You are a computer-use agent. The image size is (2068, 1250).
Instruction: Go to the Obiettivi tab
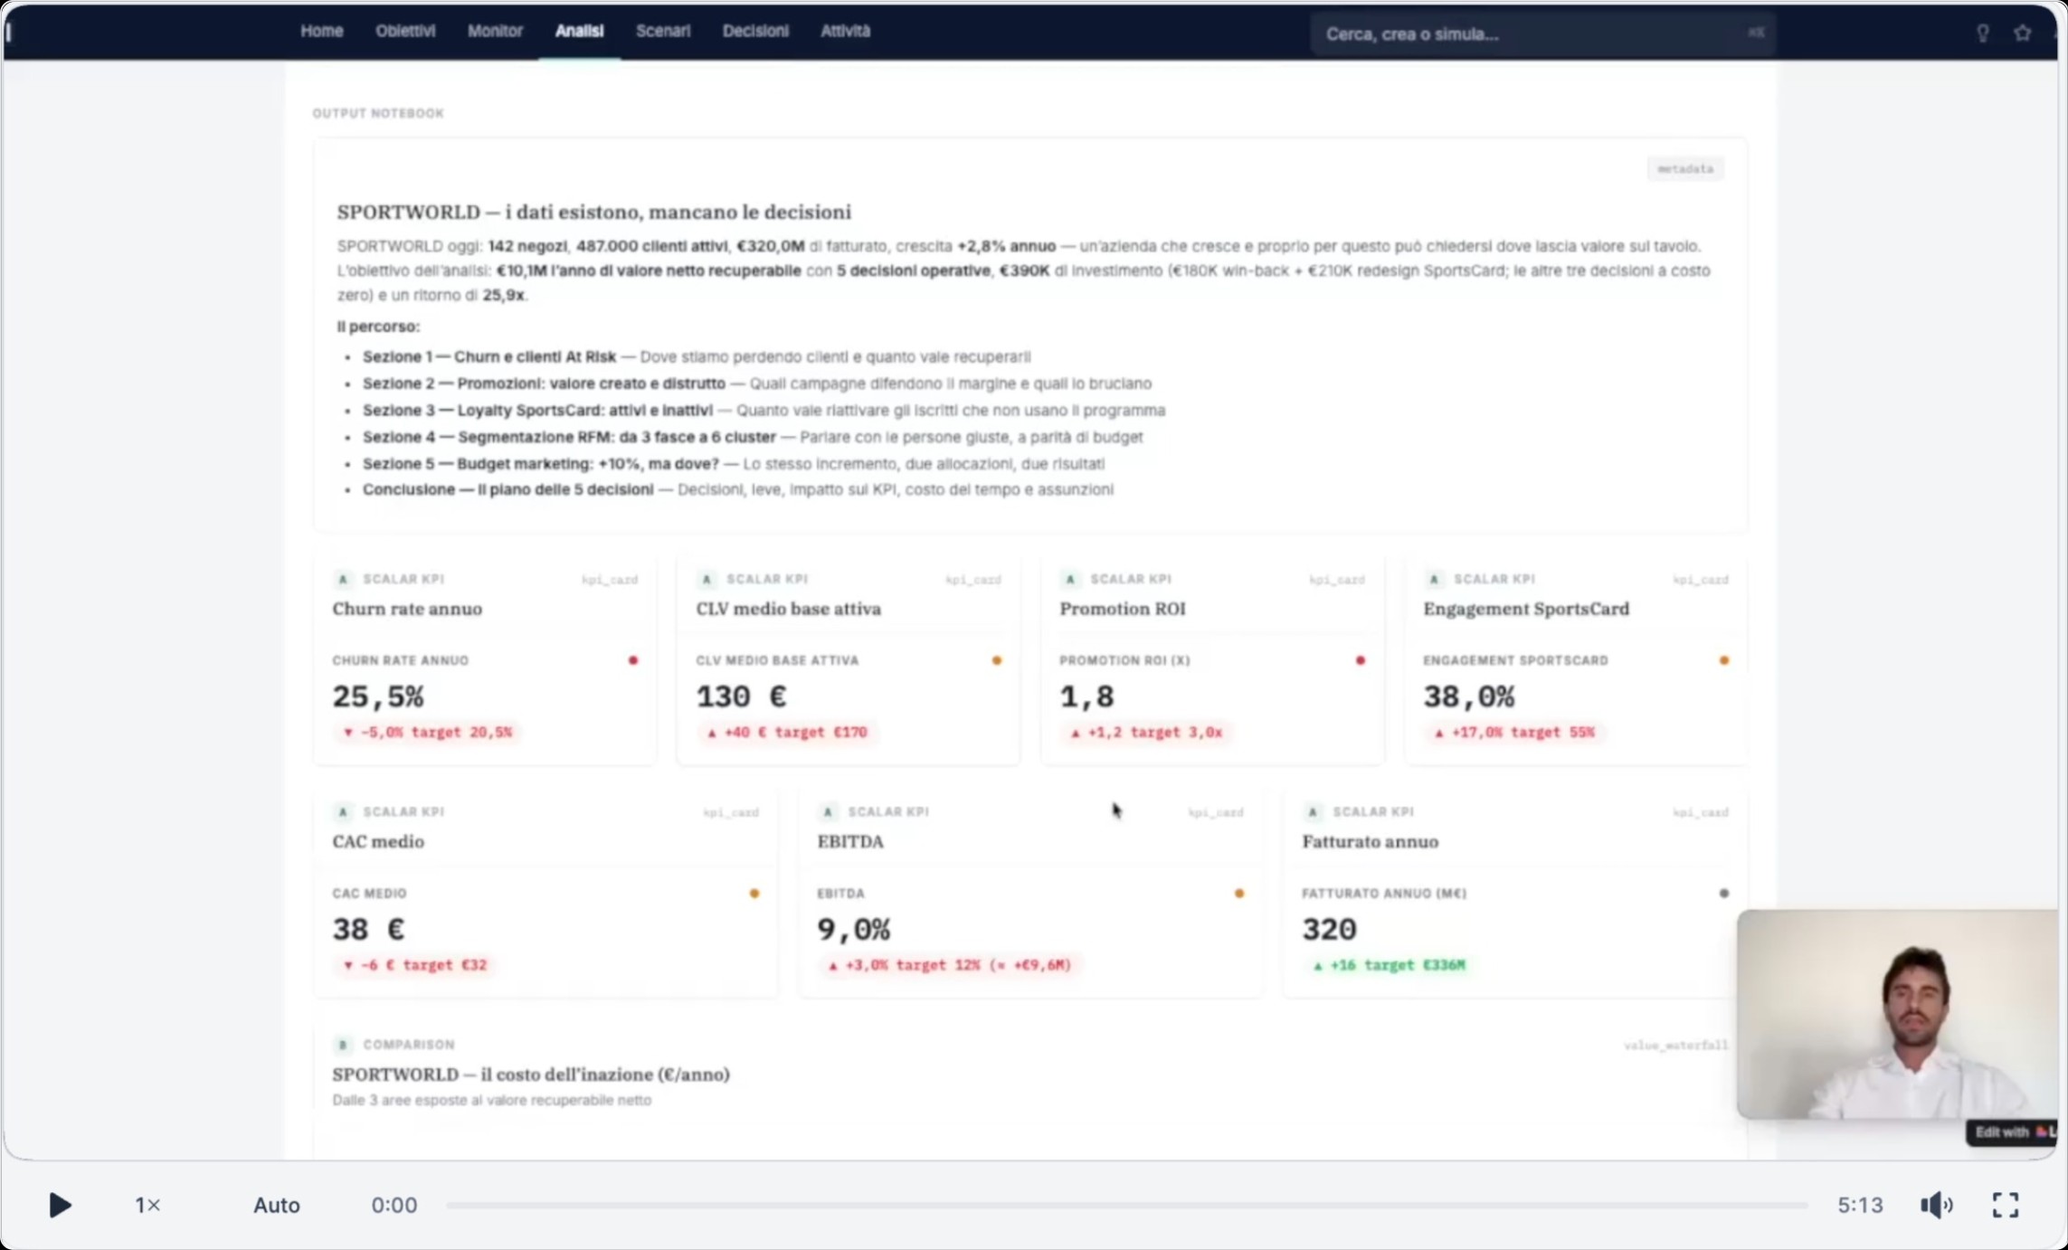[405, 31]
